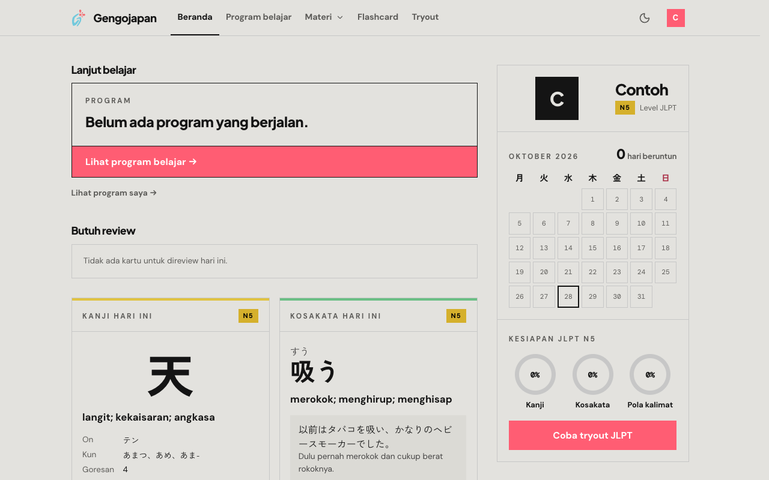Select October 10 in the calendar
Image resolution: width=769 pixels, height=480 pixels.
(641, 224)
